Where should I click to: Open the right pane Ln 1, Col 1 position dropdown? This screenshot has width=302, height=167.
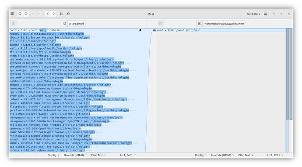coord(275,155)
